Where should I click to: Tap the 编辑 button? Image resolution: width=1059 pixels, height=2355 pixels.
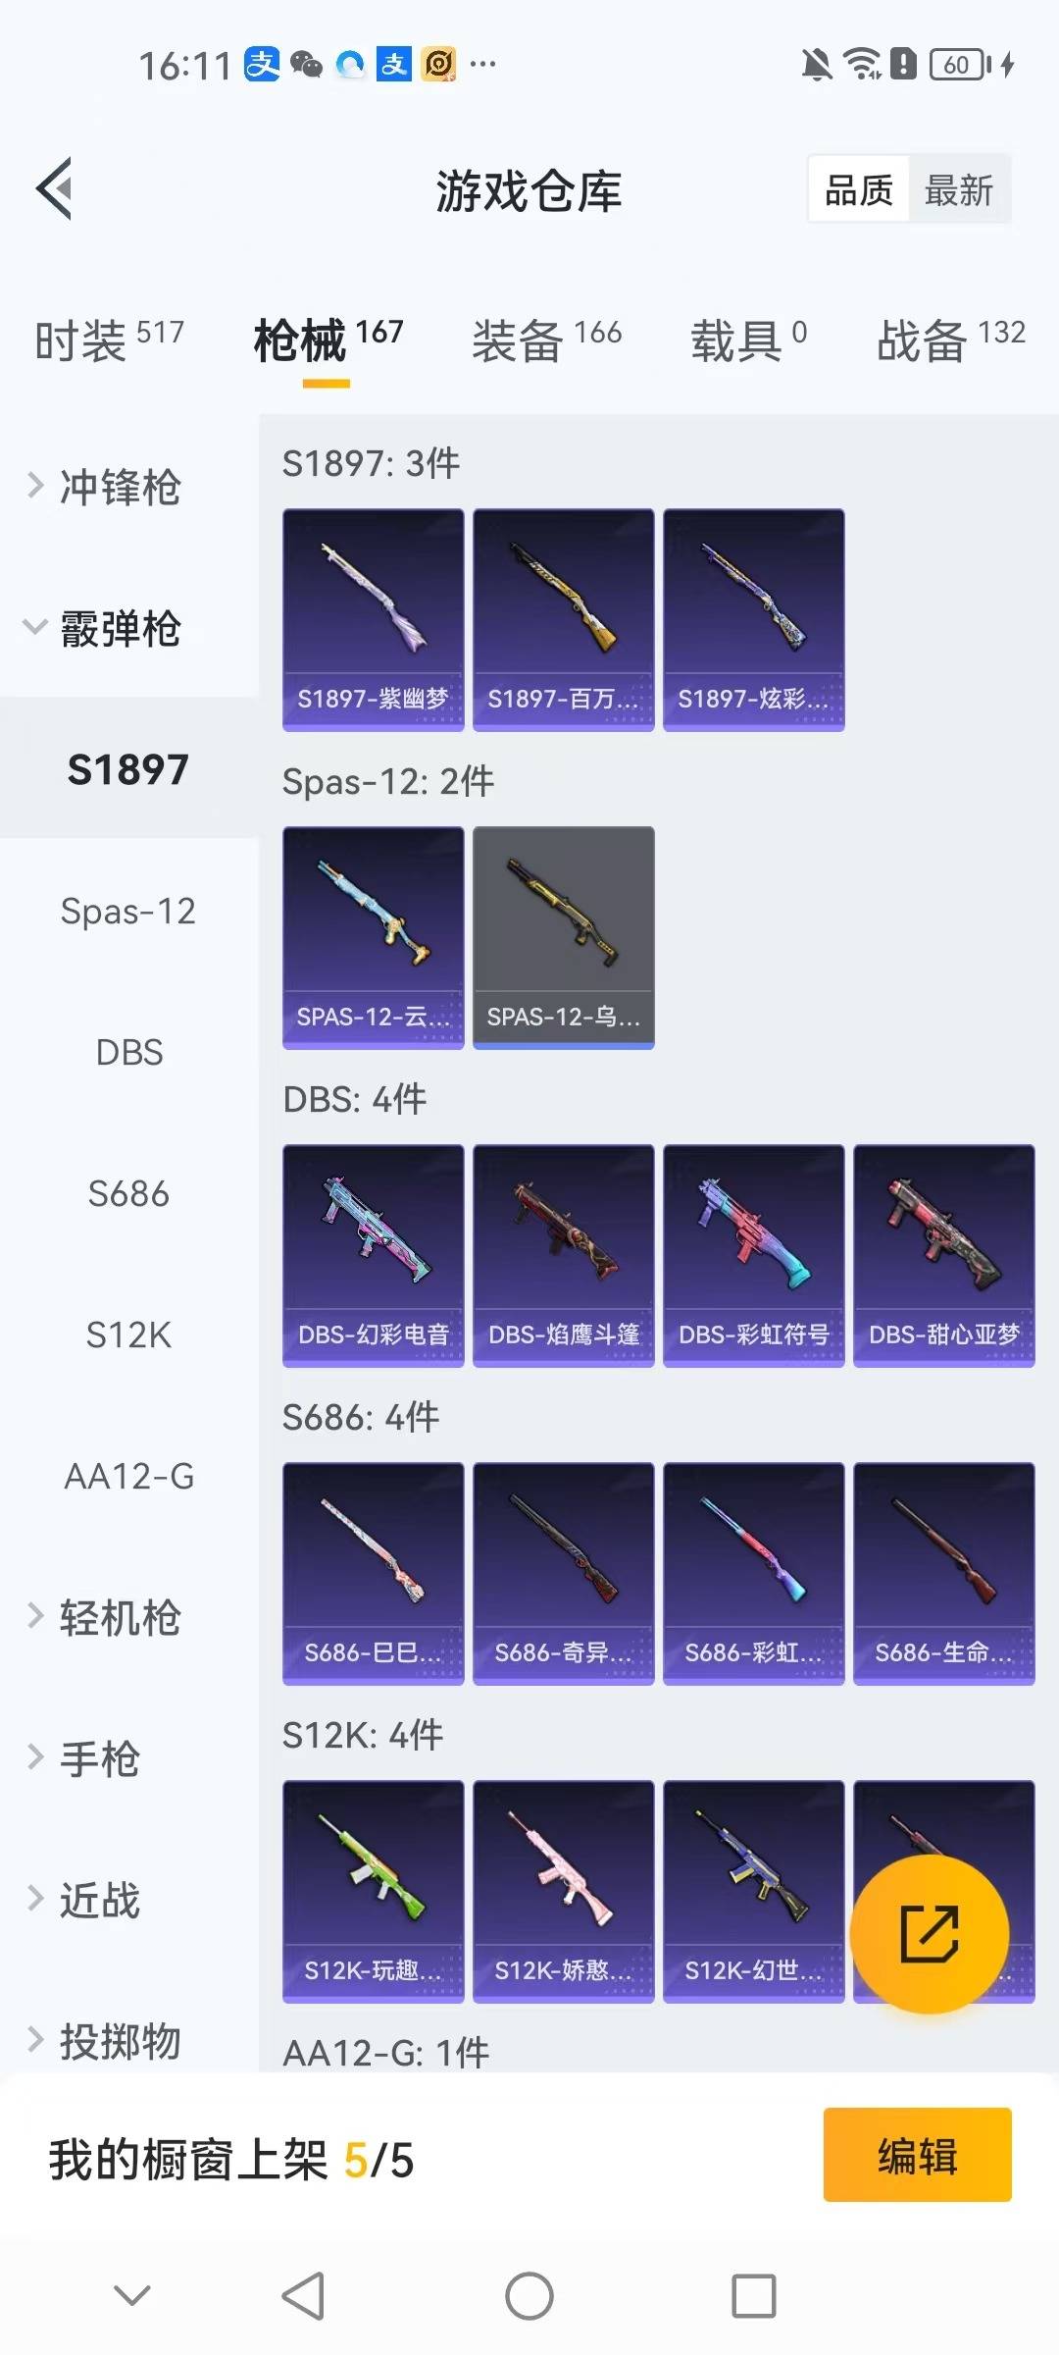click(x=917, y=2155)
